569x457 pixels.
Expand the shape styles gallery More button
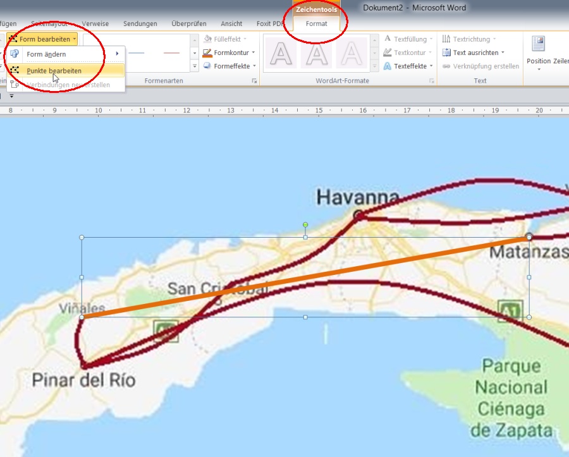[x=195, y=66]
